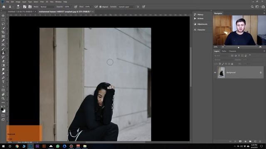Toggle the Brush Settings panel icon
Image resolution: width=266 pixels, height=149 pixels.
coord(25,7)
